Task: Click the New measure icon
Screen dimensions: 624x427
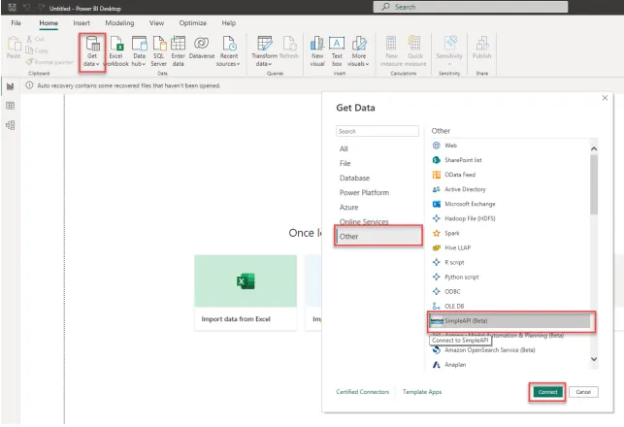Action: pos(391,51)
